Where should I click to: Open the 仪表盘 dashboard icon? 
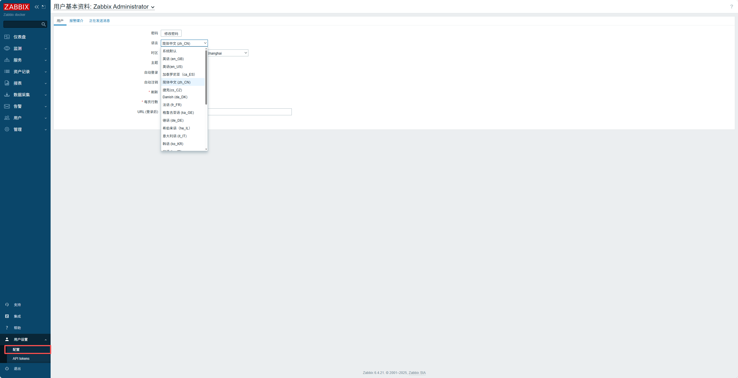[x=7, y=37]
